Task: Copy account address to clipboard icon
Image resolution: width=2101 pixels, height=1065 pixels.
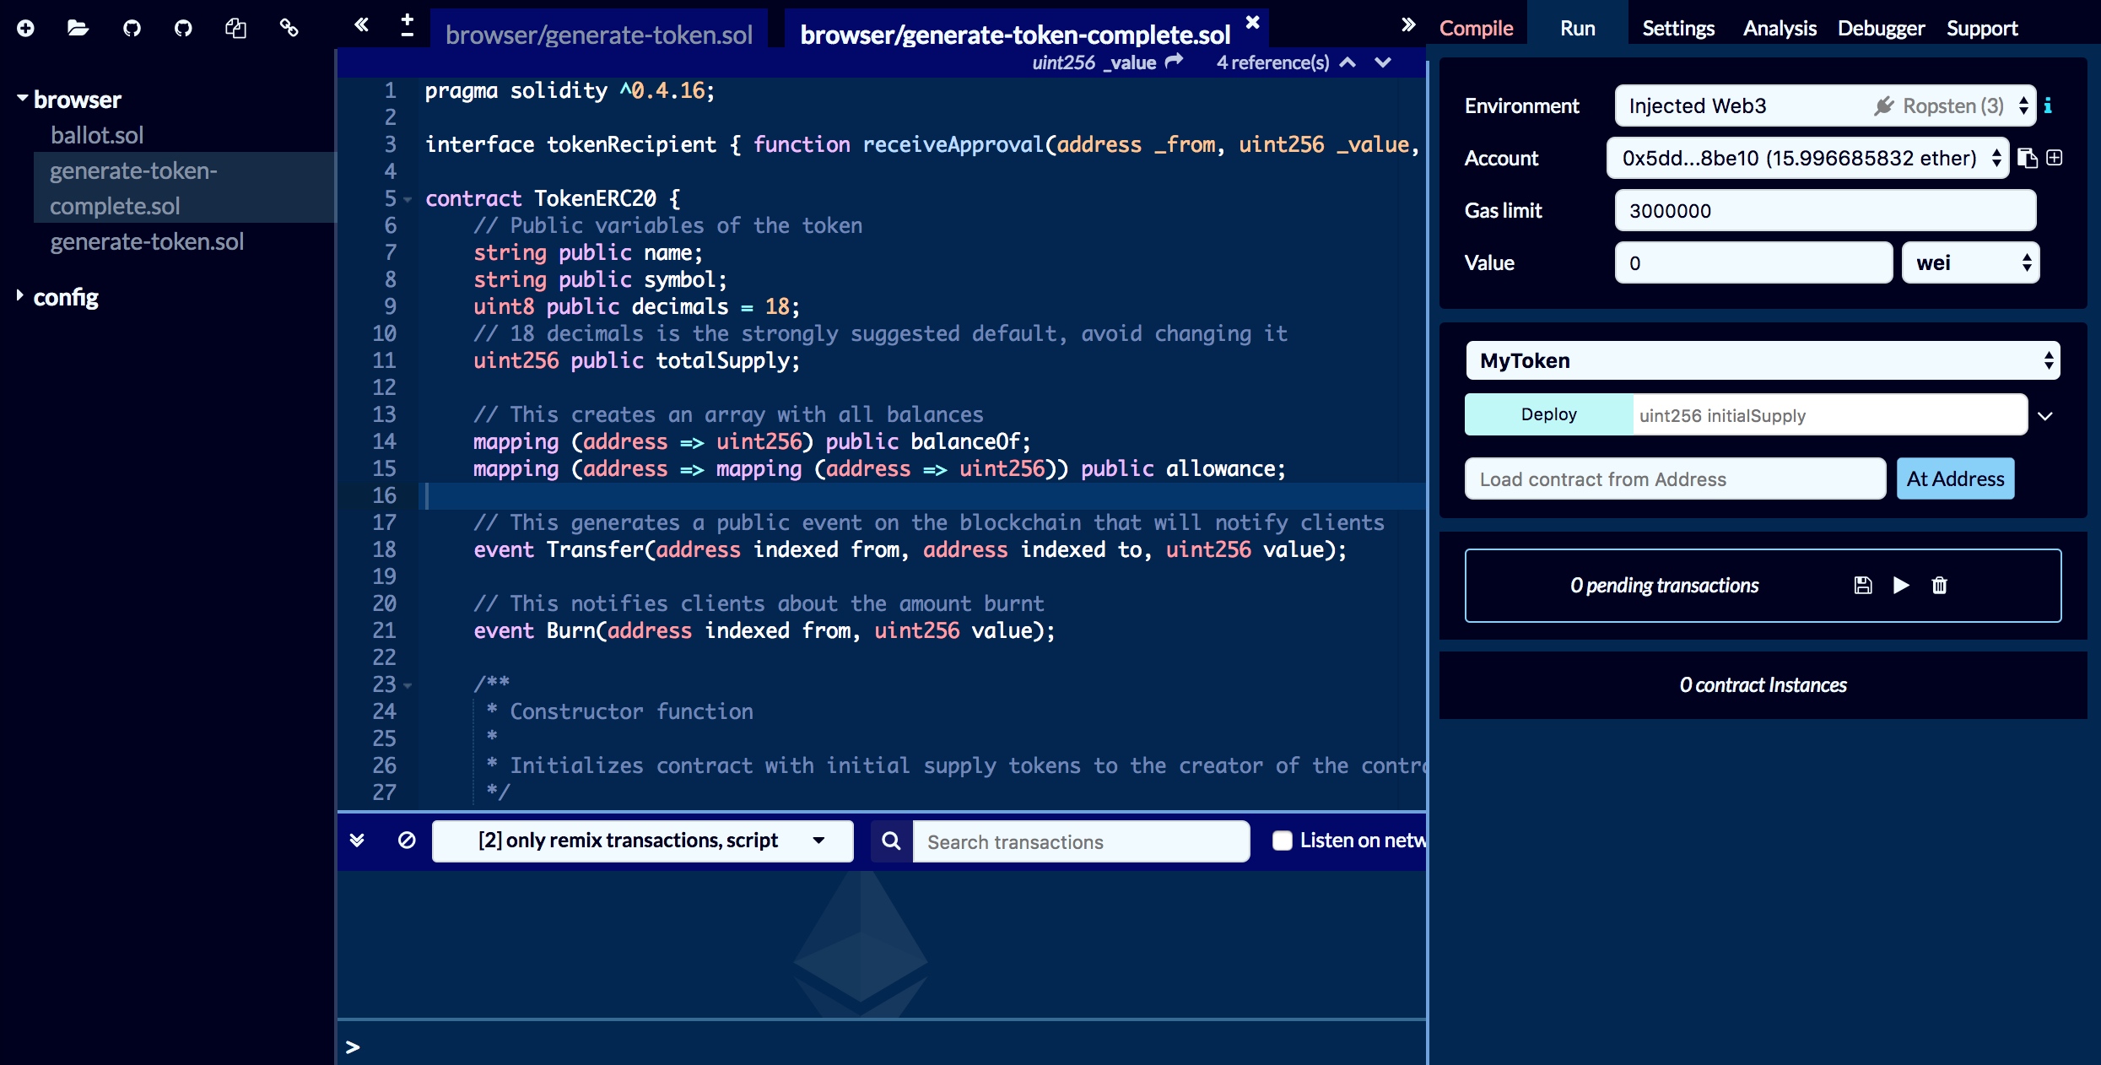Action: click(2027, 158)
